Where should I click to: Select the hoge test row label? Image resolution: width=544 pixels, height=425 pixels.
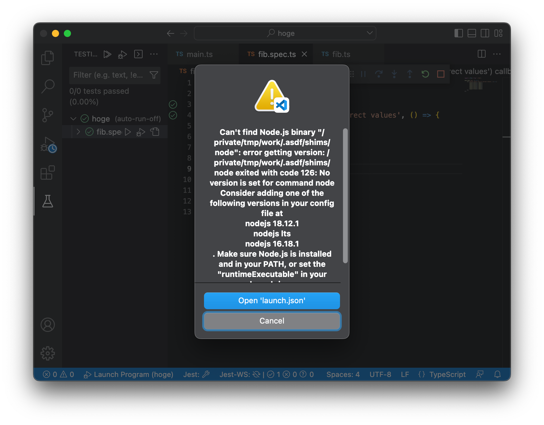[101, 119]
